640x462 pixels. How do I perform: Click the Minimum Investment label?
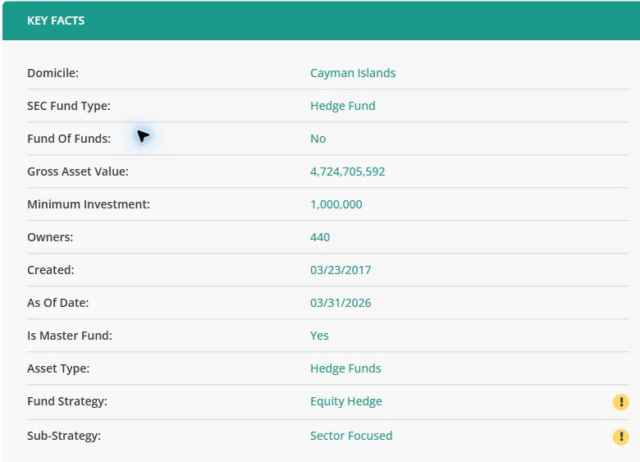point(88,204)
